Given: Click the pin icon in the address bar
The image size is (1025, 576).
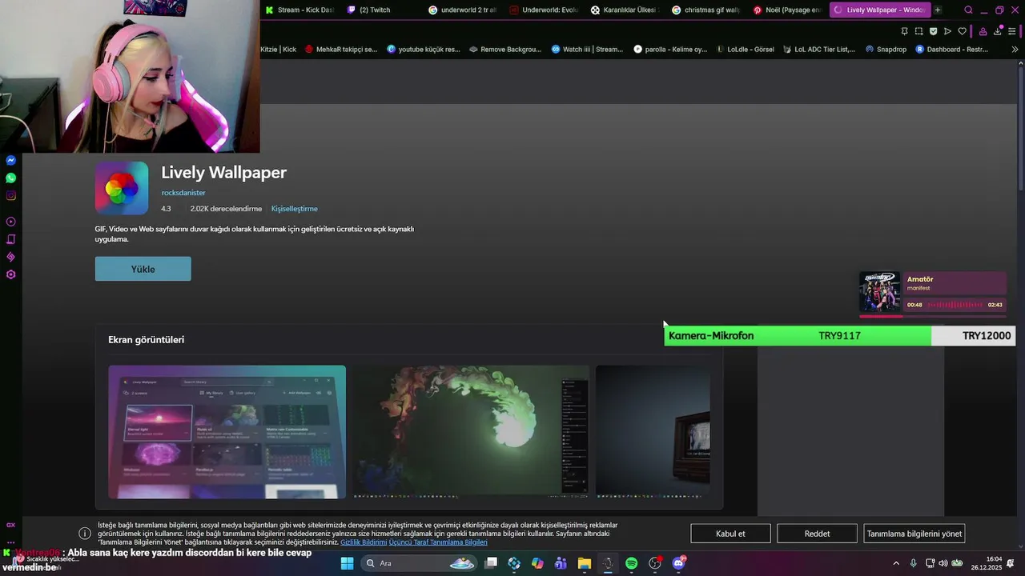Looking at the screenshot, I should tap(904, 31).
